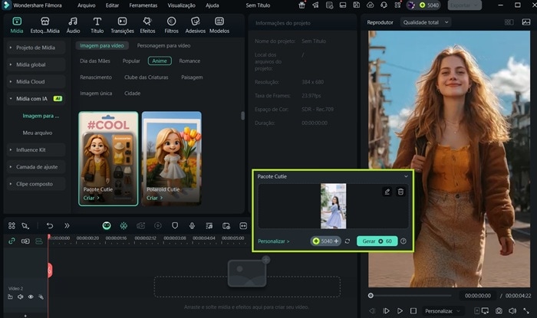537x318 pixels.
Task: Click the save project icon
Action: tap(357, 5)
